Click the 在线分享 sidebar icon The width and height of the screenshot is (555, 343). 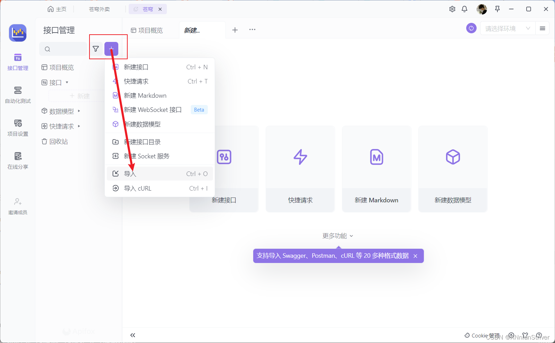pyautogui.click(x=17, y=160)
